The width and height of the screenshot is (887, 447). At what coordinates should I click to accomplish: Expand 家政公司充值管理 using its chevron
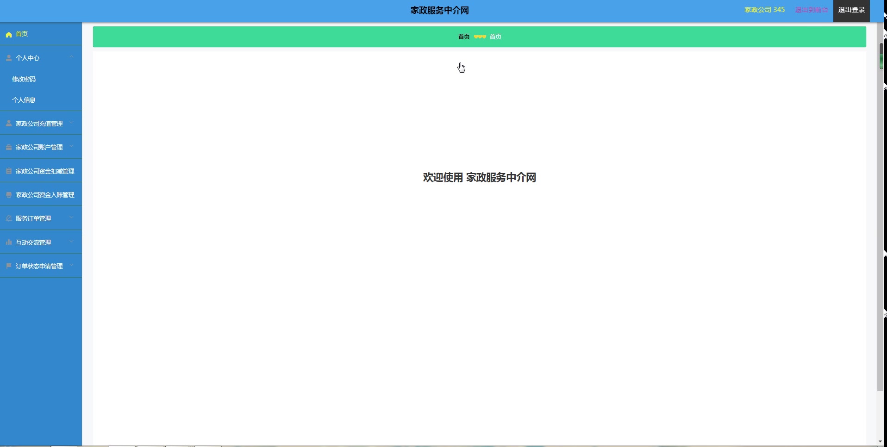pos(72,123)
